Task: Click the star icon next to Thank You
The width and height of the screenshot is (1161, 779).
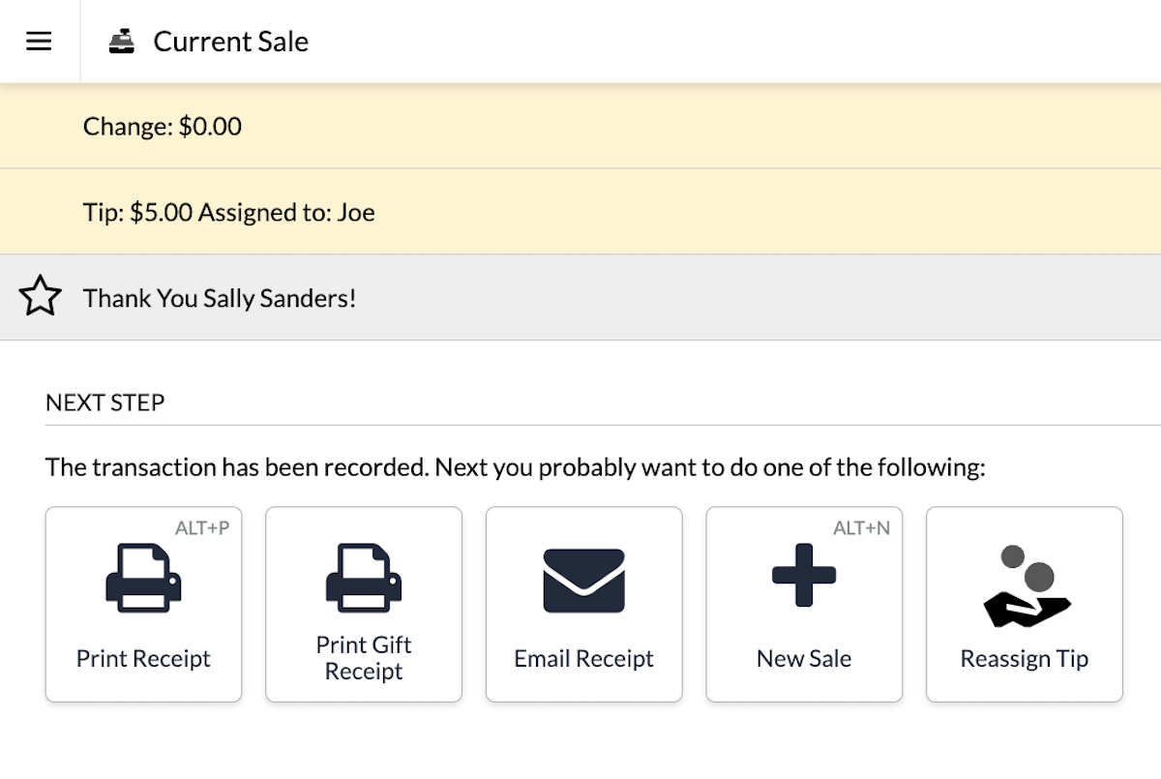Action: (41, 297)
